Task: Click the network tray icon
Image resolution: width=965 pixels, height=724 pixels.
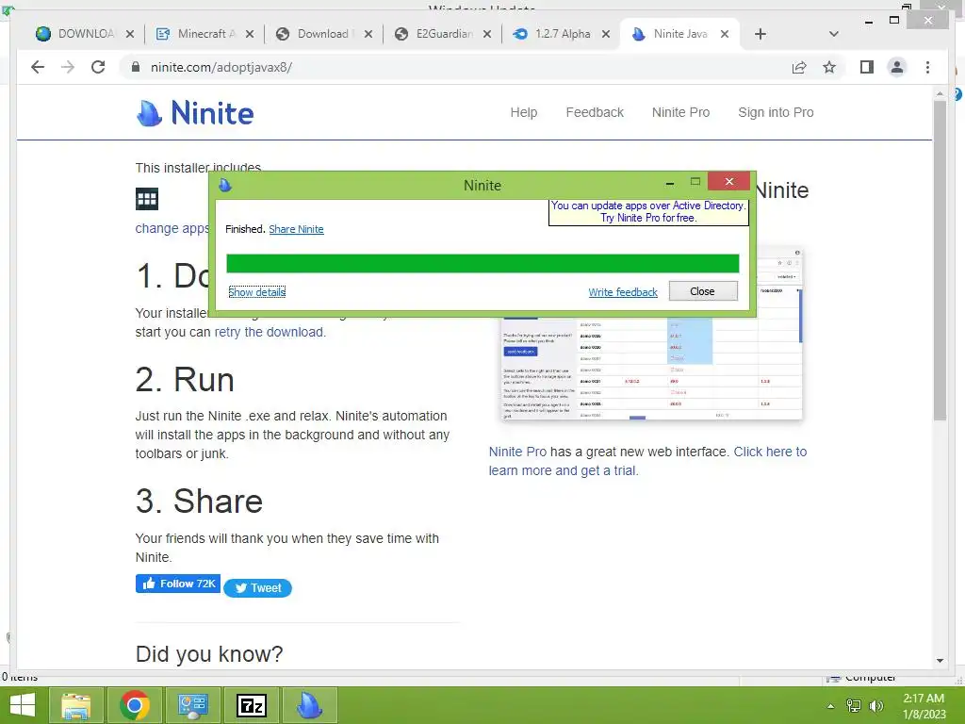Action: click(854, 705)
